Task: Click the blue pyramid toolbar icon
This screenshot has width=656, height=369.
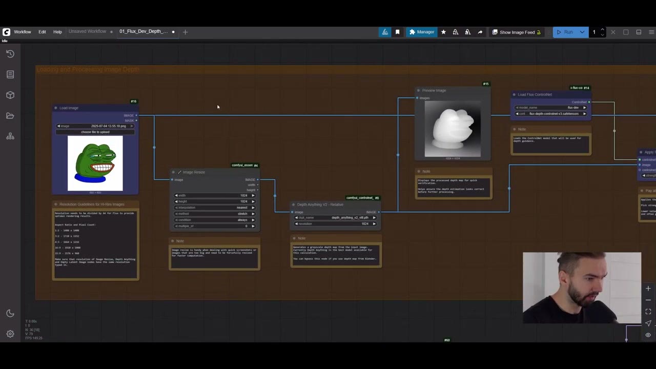Action: [385, 32]
